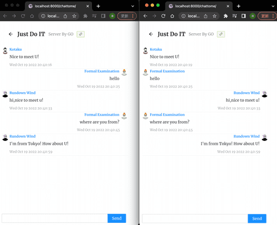Toggle side panel in left browser toolbar
Screen dimensions: 277x225
point(103,16)
